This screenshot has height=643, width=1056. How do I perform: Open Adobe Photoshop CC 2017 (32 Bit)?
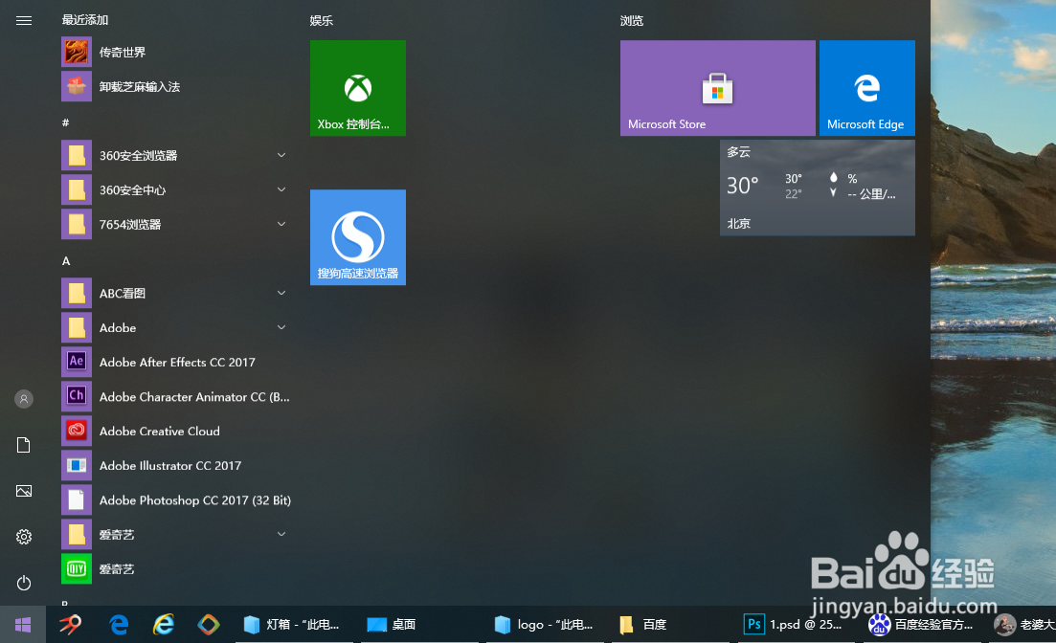[175, 500]
